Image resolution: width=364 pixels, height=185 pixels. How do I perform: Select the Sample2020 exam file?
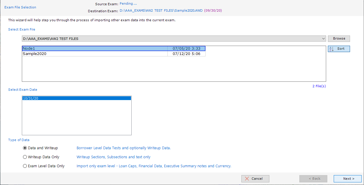95,54
